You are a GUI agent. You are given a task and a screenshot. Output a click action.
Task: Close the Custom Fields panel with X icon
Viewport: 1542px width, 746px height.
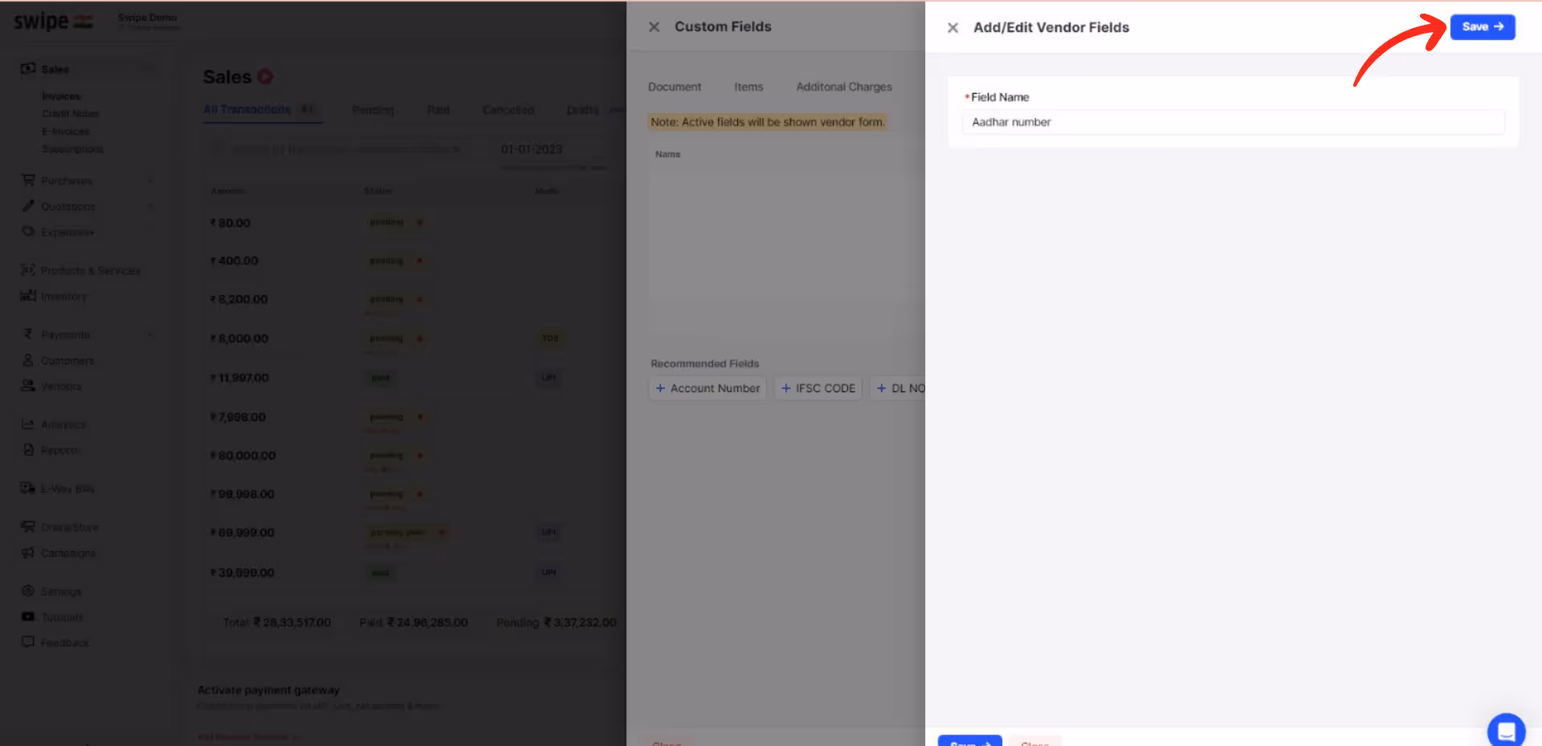pos(654,27)
